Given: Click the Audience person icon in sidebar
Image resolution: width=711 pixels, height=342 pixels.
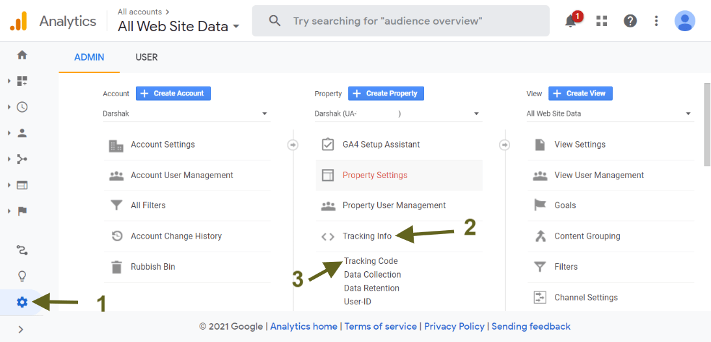Looking at the screenshot, I should 22,133.
